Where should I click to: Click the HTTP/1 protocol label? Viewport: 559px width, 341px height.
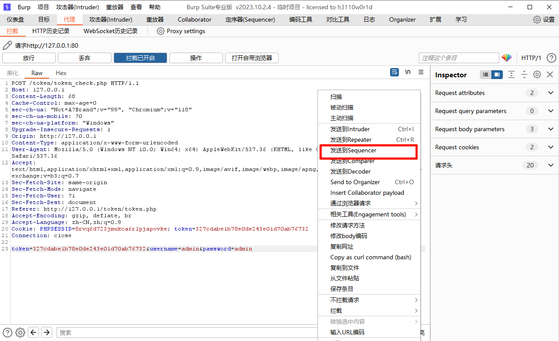coord(531,58)
